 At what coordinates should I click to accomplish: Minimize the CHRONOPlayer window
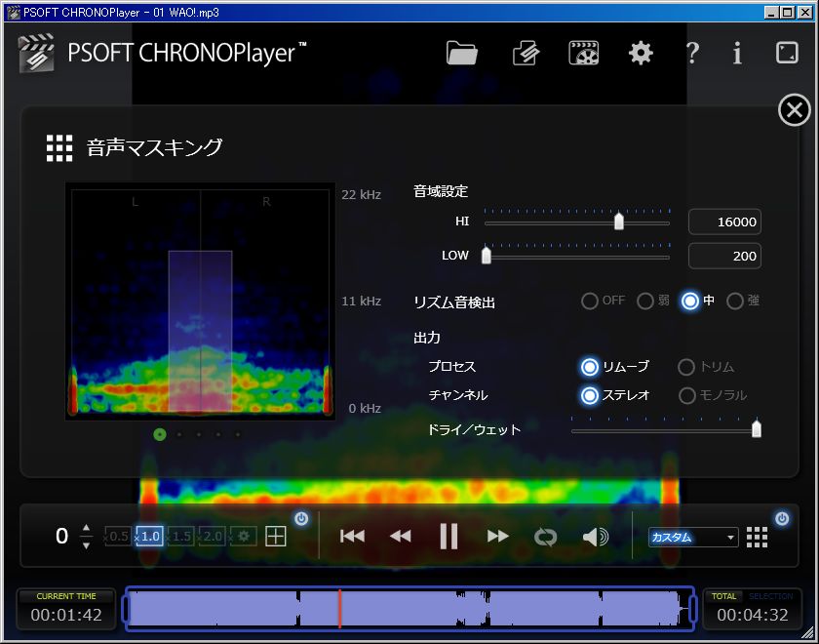[x=770, y=12]
